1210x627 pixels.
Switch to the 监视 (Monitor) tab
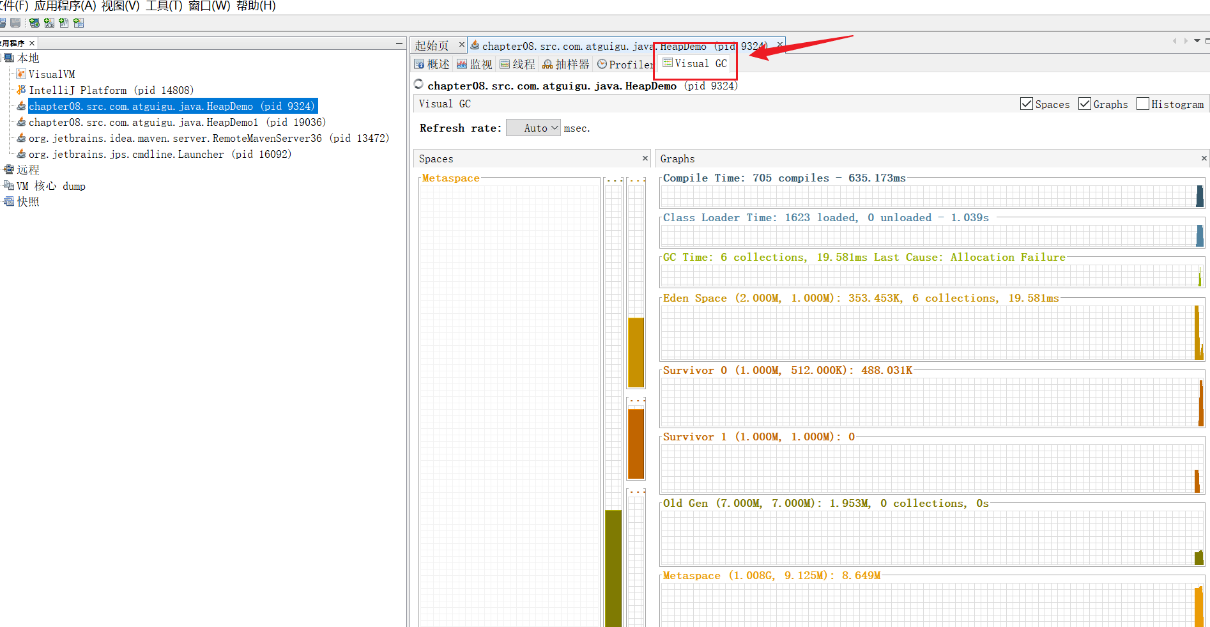pos(475,64)
